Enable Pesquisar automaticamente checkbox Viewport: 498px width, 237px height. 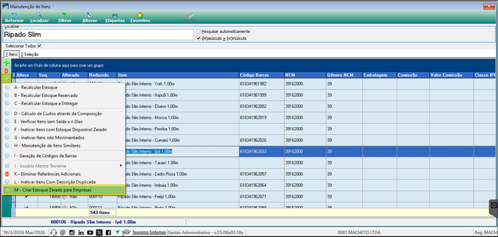point(198,31)
